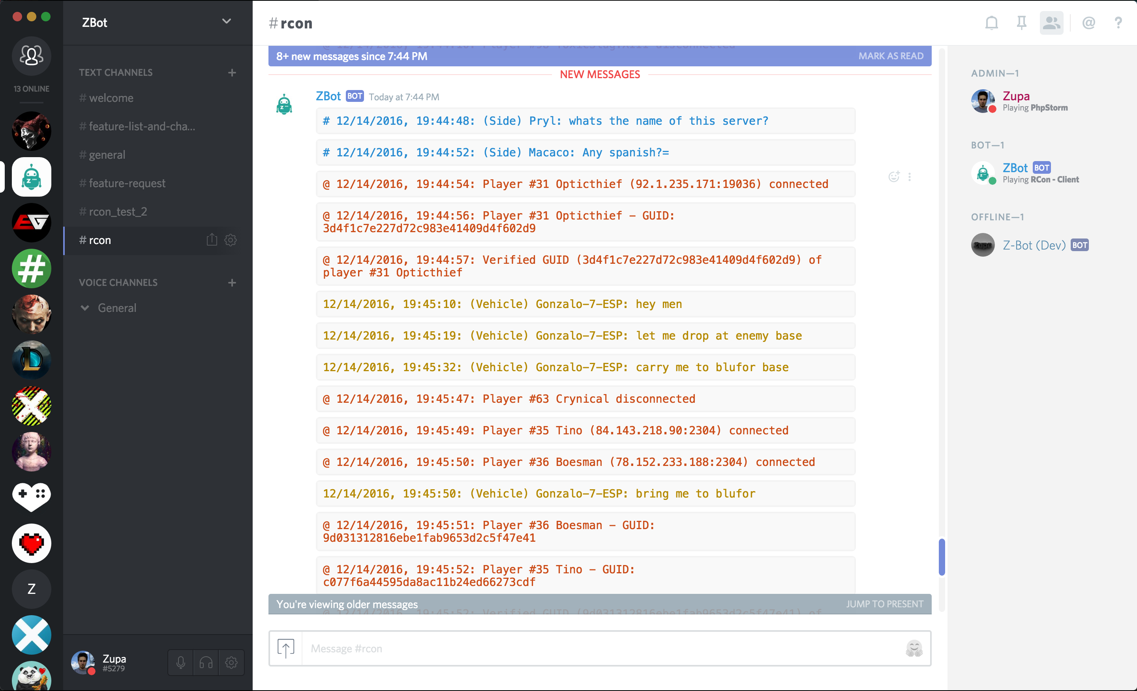This screenshot has width=1137, height=691.
Task: Click the emoji icon in message input
Action: tap(914, 649)
